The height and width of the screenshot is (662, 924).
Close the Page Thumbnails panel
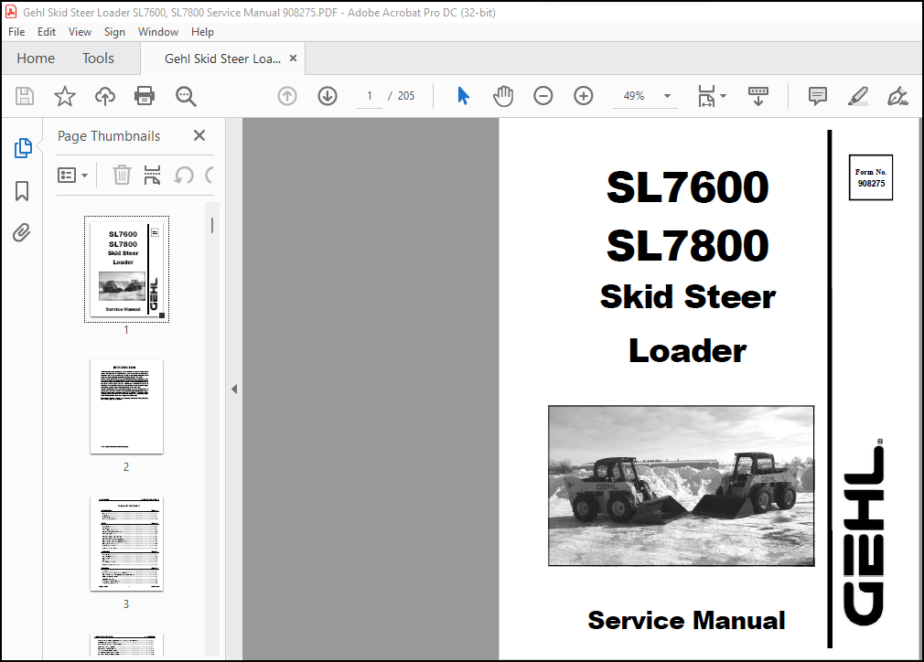tap(199, 135)
